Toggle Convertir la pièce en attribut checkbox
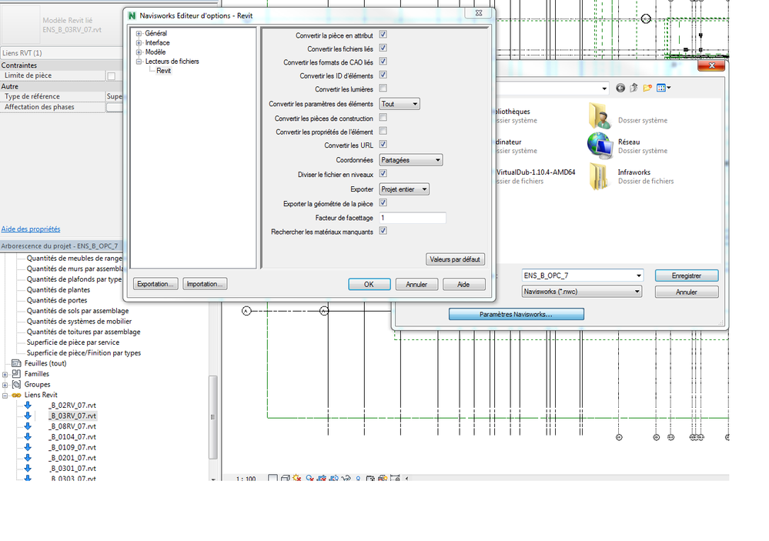The image size is (769, 541). point(383,35)
